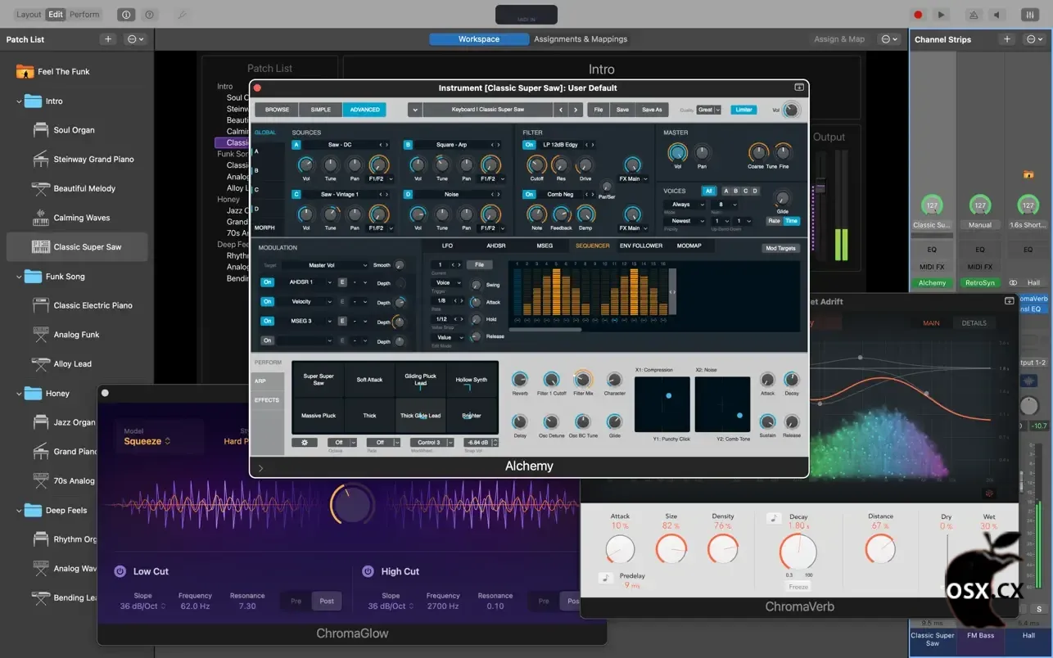Click the Mod Targets button
Viewport: 1053px width, 658px height.
780,248
